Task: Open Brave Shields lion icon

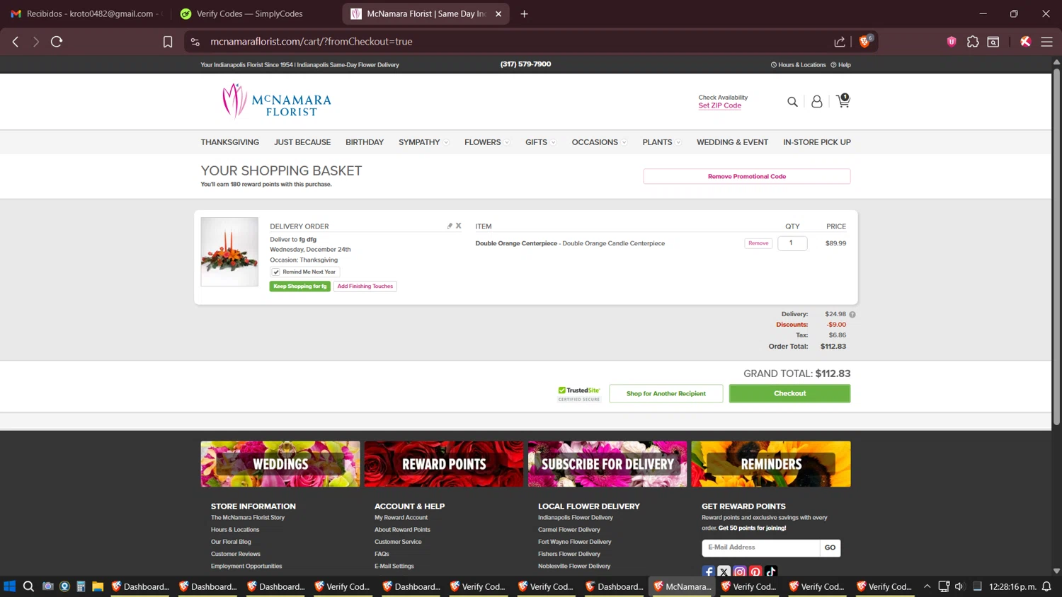Action: point(864,41)
